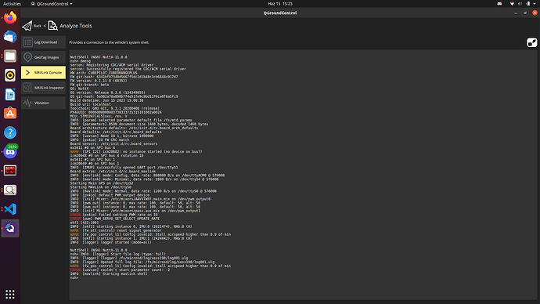The width and height of the screenshot is (540, 304).
Task: Click the highlighted MAVLink Console item
Action: [x=43, y=72]
